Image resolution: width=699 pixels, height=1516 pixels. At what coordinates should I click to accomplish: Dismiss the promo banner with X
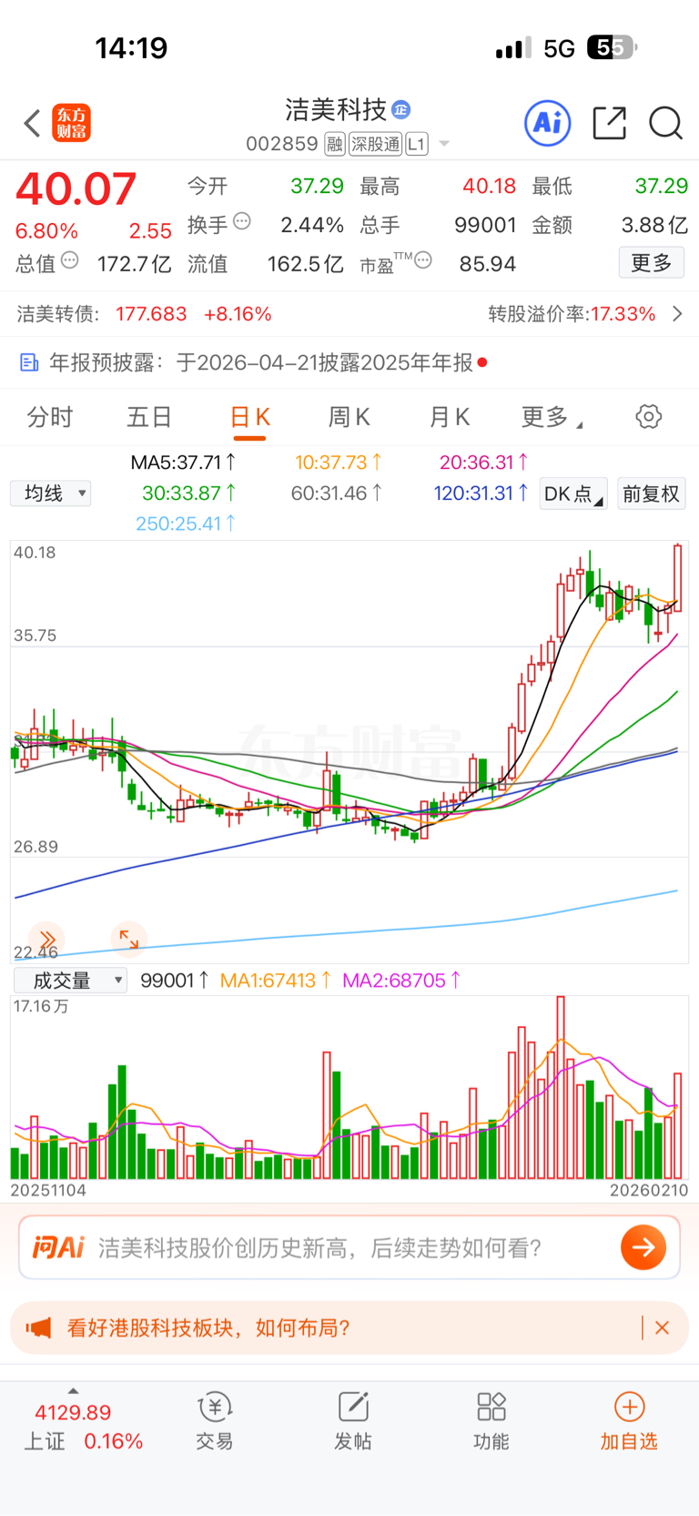click(662, 1328)
